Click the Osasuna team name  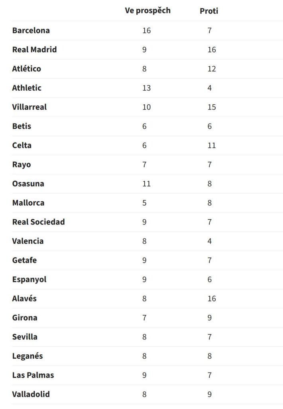click(28, 184)
